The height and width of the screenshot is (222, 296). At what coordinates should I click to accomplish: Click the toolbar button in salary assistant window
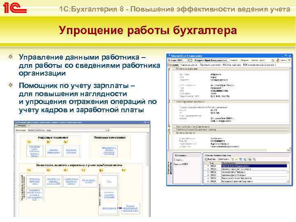21,126
